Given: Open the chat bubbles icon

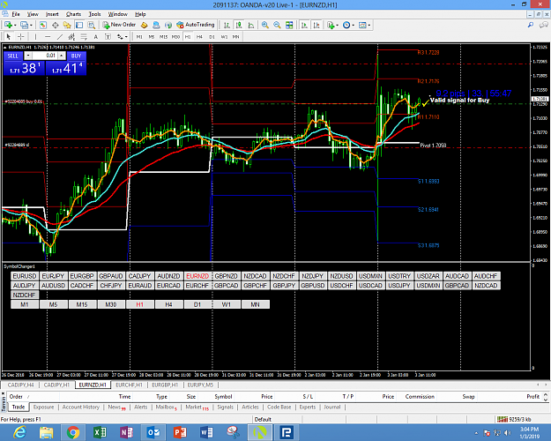Looking at the screenshot, I should [543, 25].
